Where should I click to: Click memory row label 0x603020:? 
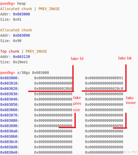click(10, 89)
